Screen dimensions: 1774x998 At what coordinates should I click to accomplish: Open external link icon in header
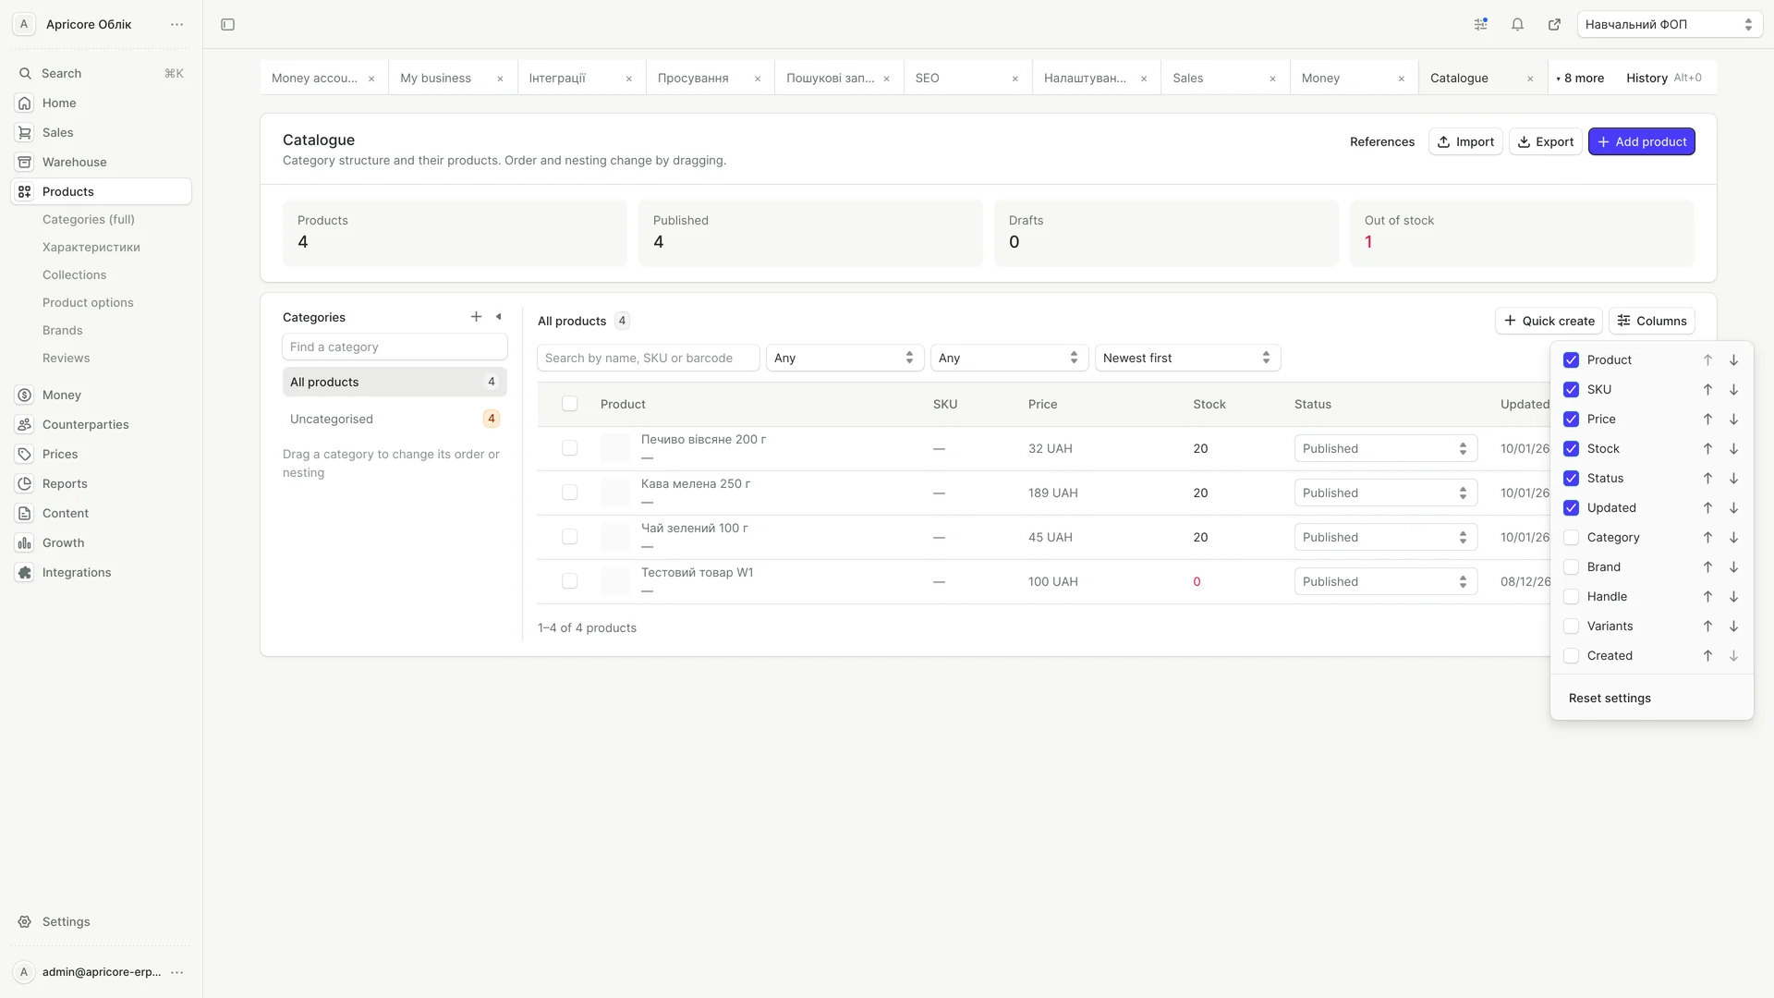pos(1554,25)
